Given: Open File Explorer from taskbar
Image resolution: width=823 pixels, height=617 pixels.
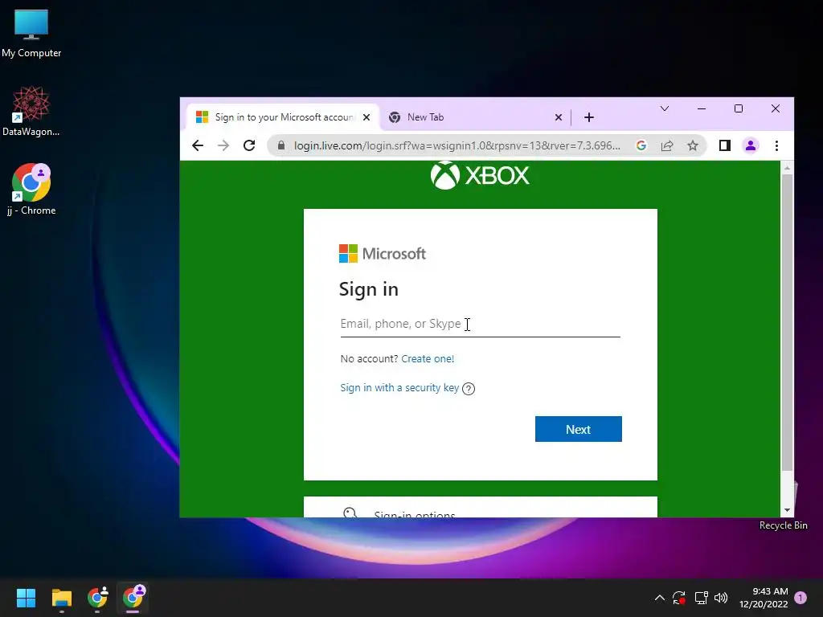Looking at the screenshot, I should coord(61,598).
